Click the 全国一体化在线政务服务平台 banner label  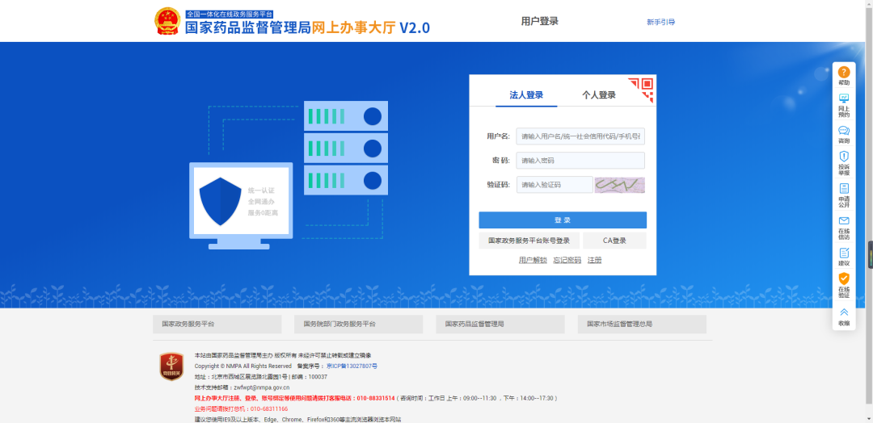230,14
